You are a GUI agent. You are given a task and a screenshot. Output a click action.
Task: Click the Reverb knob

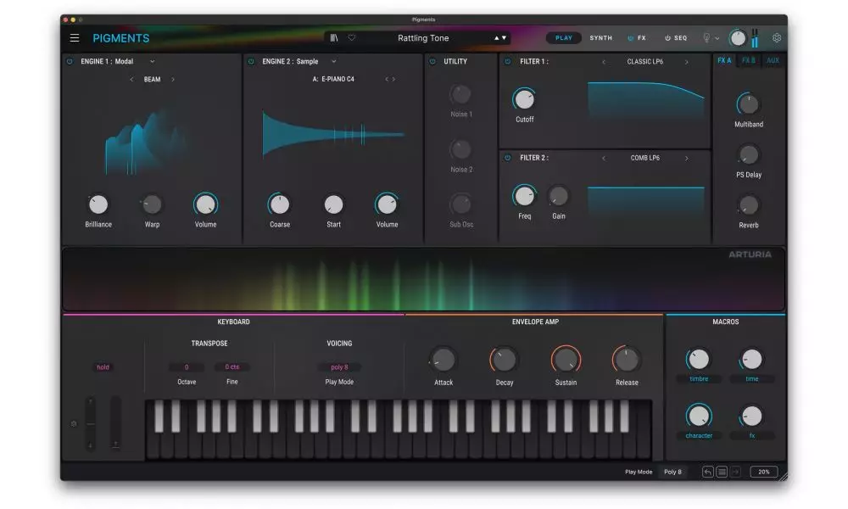coord(749,205)
